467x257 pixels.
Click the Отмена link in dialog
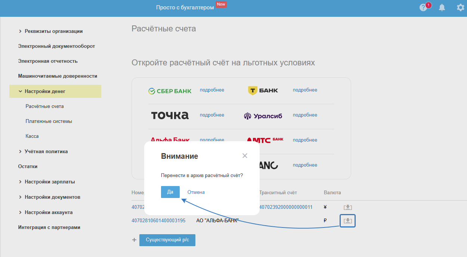(196, 192)
